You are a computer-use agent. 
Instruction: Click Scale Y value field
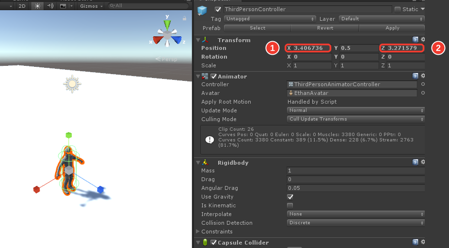point(359,65)
